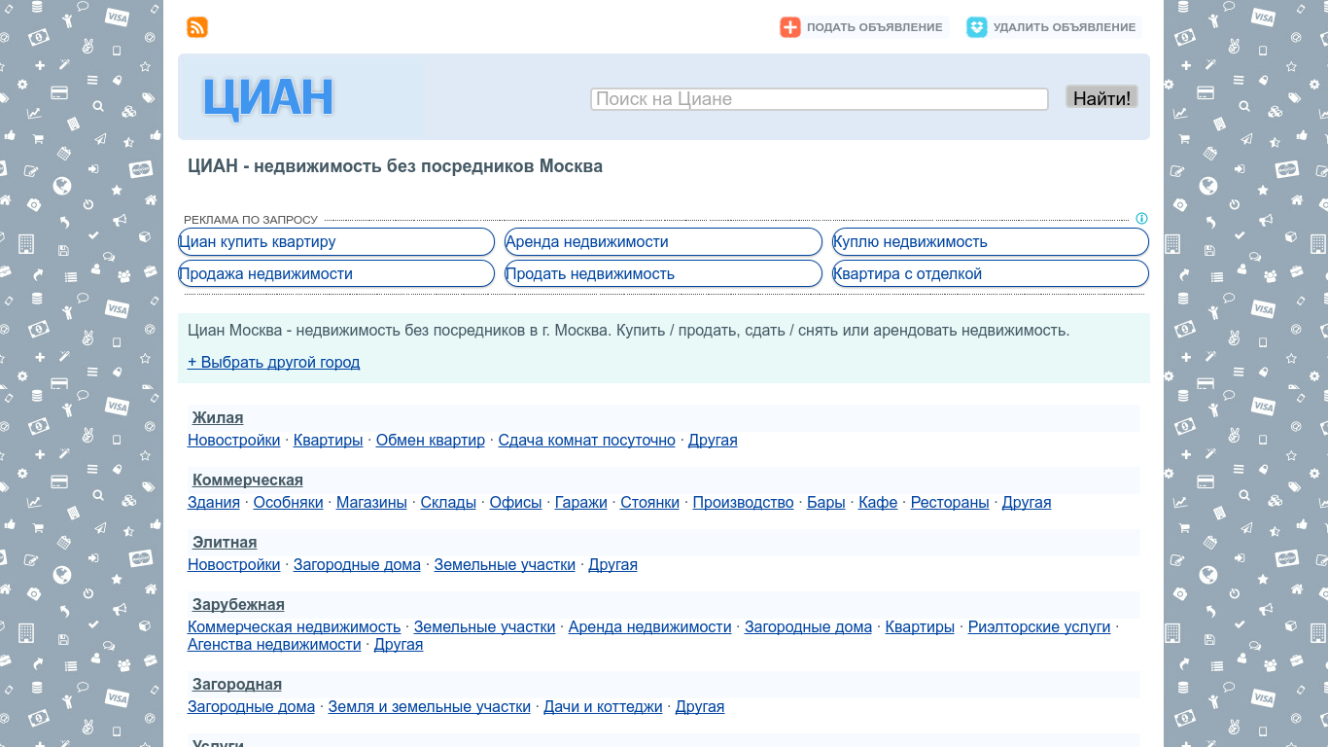Viewport: 1328px width, 747px height.
Task: Open Обмен квартир link
Action: pos(431,441)
